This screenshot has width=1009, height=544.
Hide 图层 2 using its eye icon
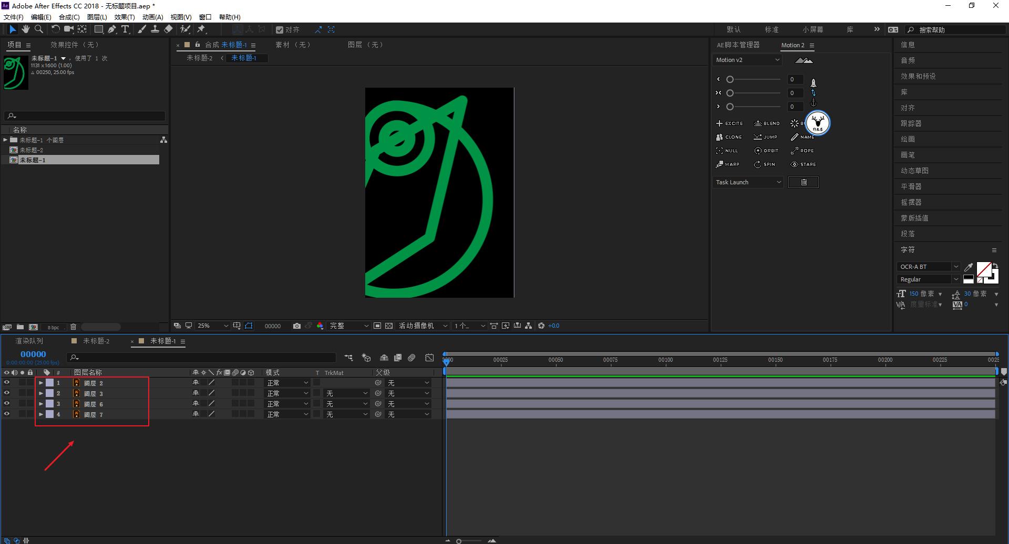(7, 383)
